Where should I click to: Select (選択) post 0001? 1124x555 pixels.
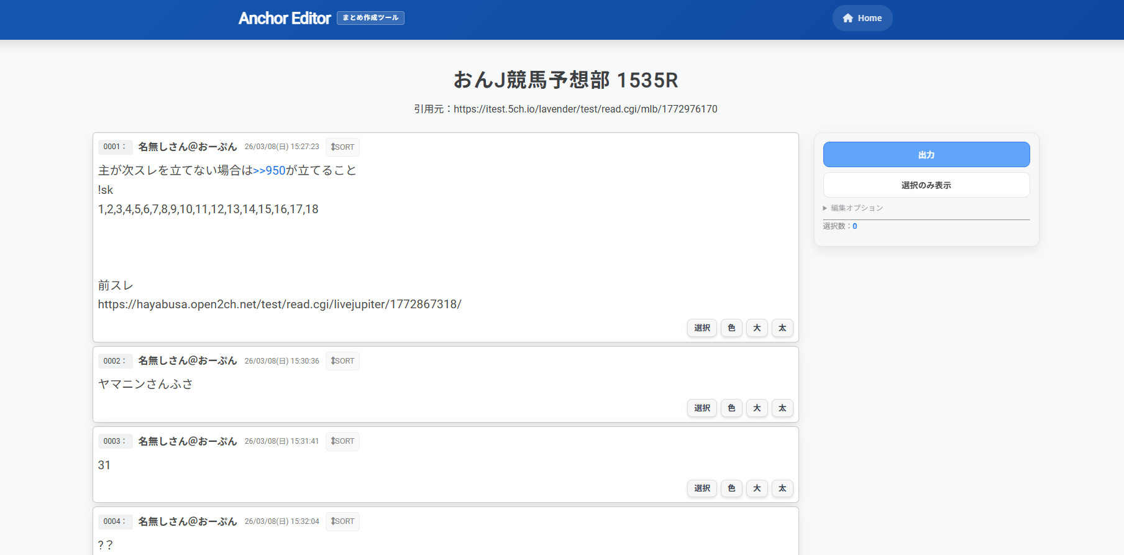click(x=702, y=328)
